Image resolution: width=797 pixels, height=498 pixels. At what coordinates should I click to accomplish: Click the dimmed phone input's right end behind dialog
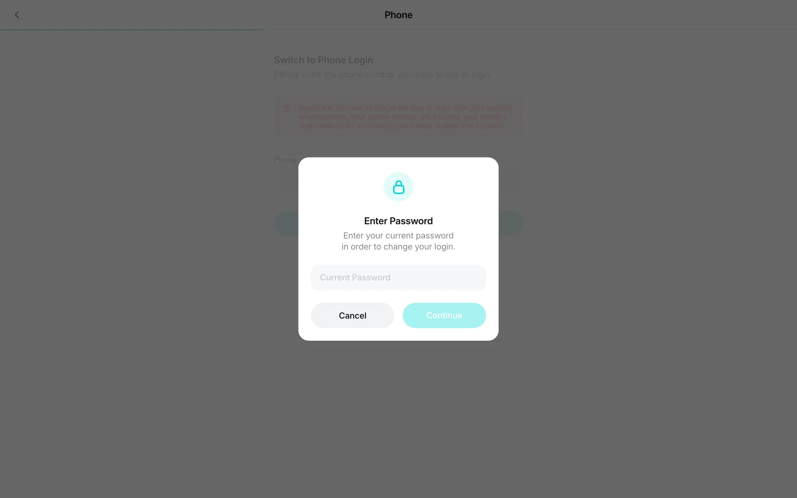point(511,181)
